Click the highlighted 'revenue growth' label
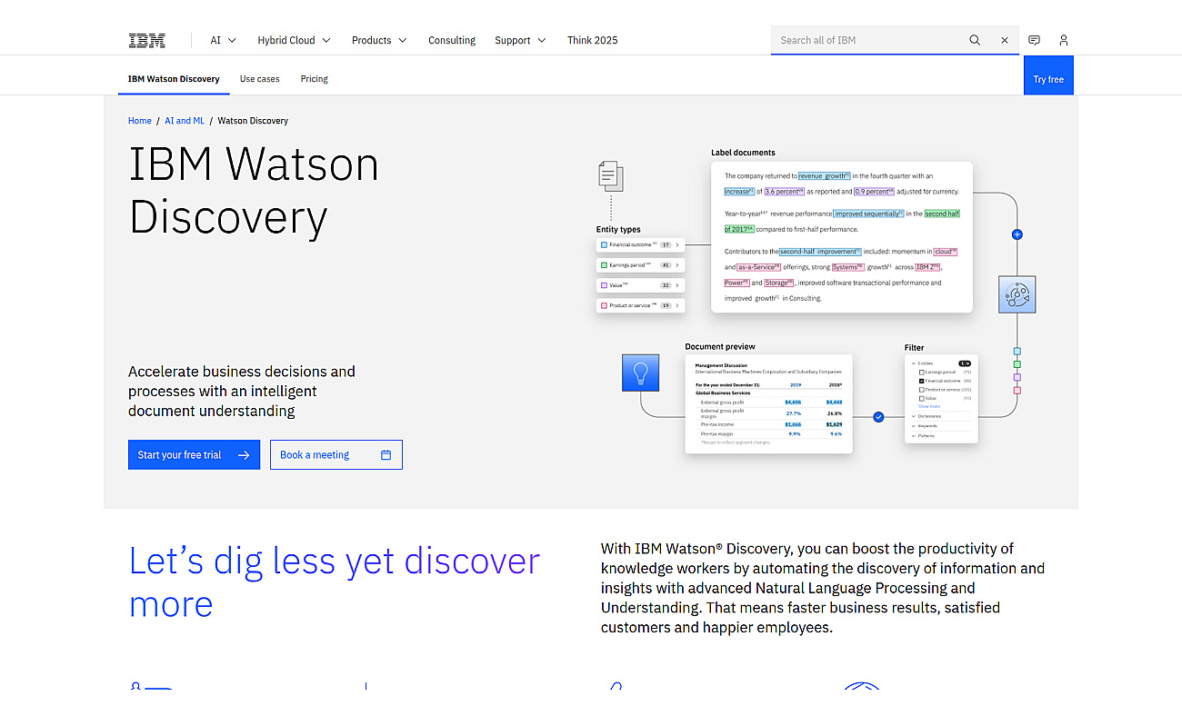The height and width of the screenshot is (716, 1182). coord(824,176)
